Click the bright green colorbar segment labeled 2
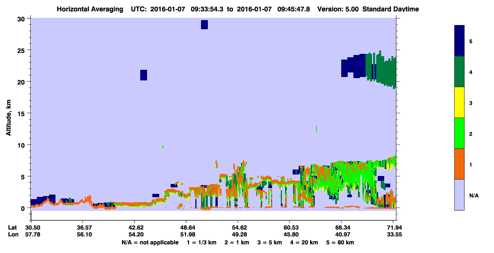The height and width of the screenshot is (253, 494). (x=459, y=133)
